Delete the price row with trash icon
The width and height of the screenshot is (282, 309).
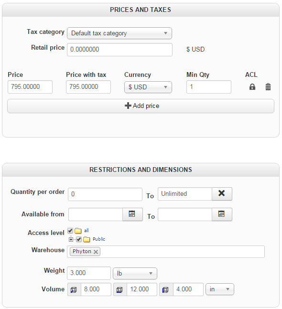[x=268, y=87]
